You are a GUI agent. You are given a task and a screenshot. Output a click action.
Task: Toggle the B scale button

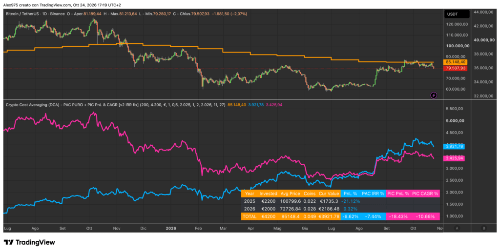point(484,228)
